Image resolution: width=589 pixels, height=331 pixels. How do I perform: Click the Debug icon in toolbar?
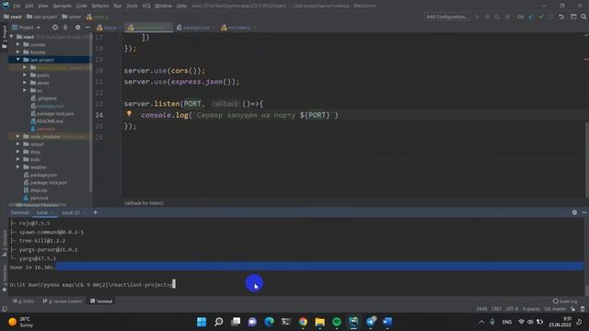click(487, 17)
